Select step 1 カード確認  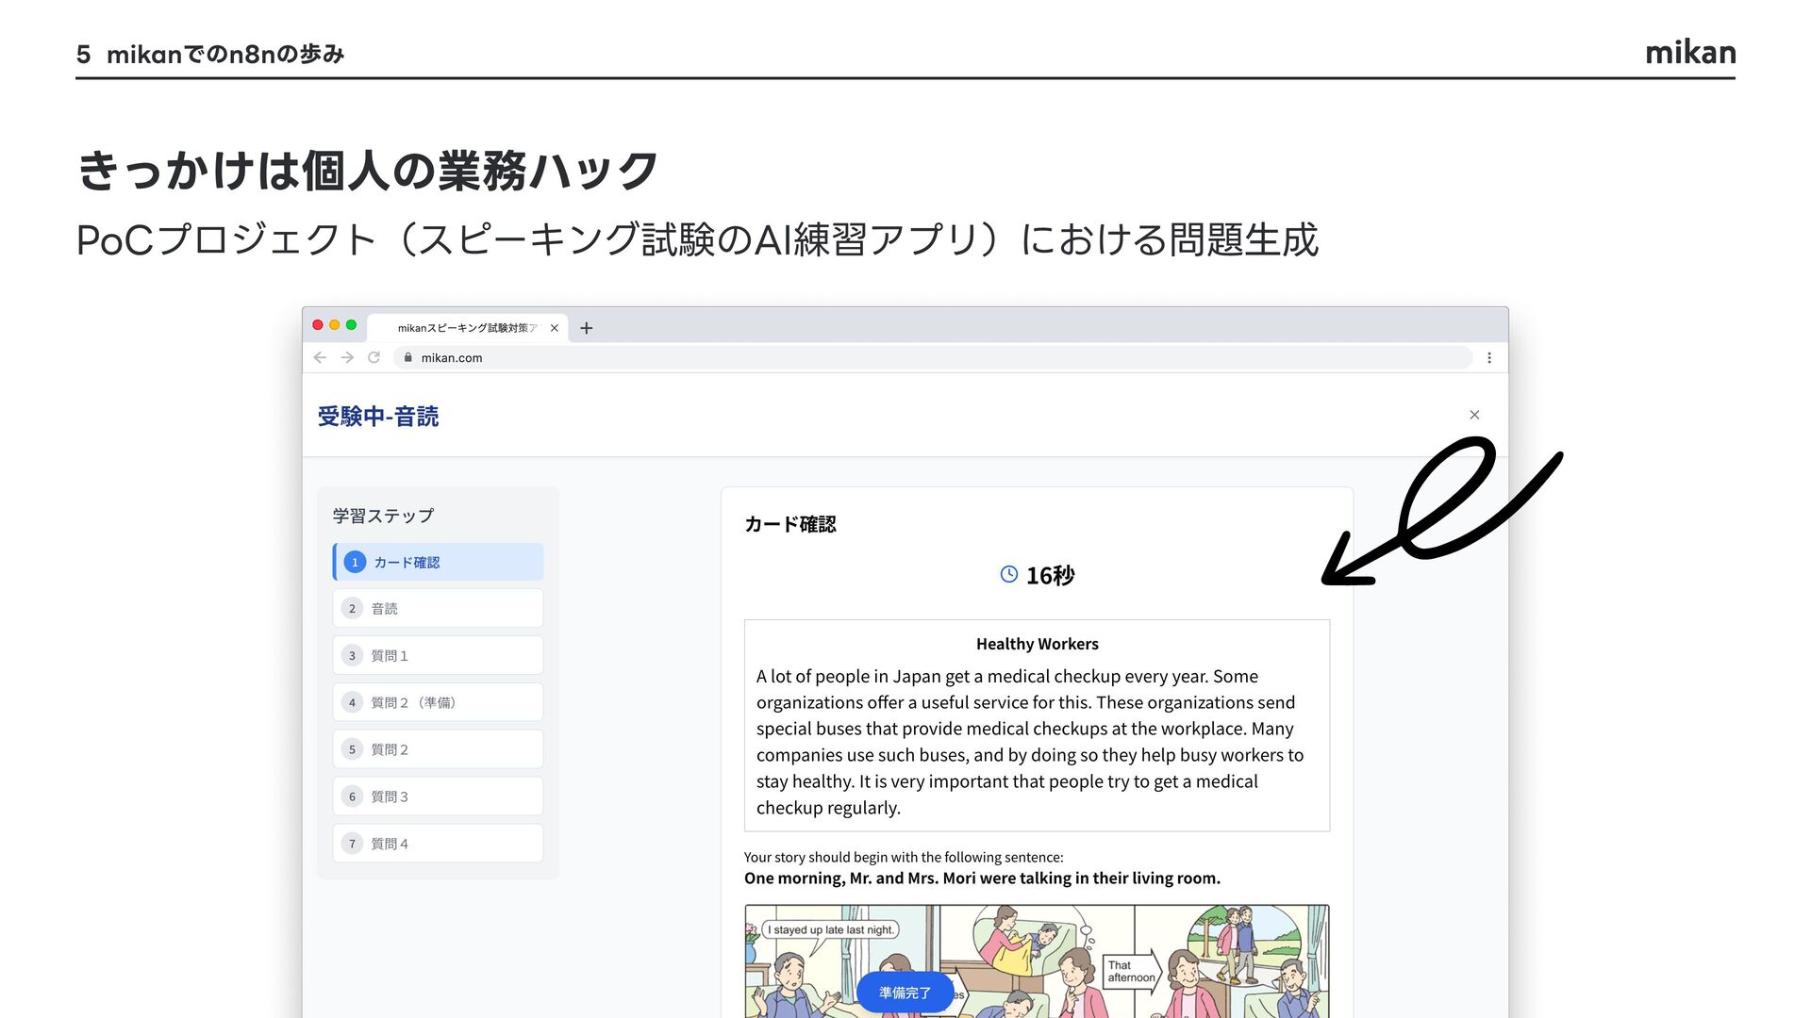(439, 562)
